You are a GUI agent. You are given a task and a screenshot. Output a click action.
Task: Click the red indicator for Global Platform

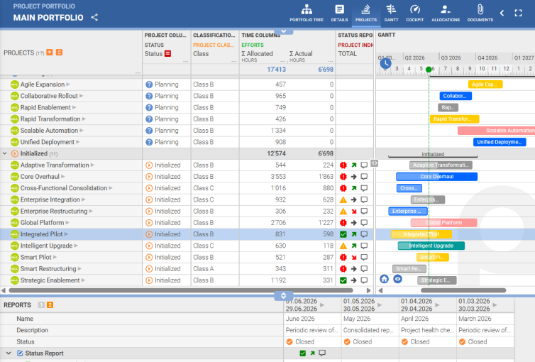pyautogui.click(x=343, y=223)
